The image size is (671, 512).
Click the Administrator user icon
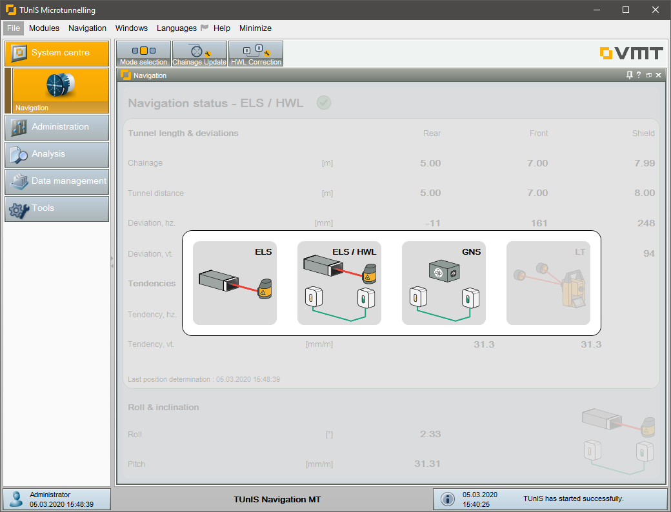16,498
